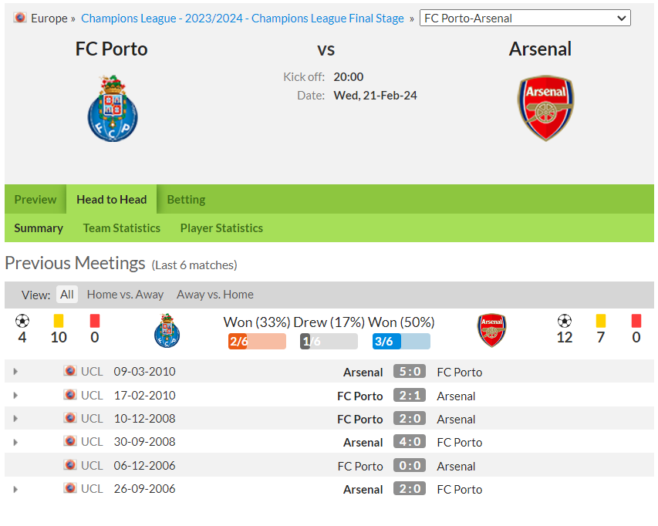Expand the 26-09-2006 match row
This screenshot has width=658, height=526.
pyautogui.click(x=15, y=489)
